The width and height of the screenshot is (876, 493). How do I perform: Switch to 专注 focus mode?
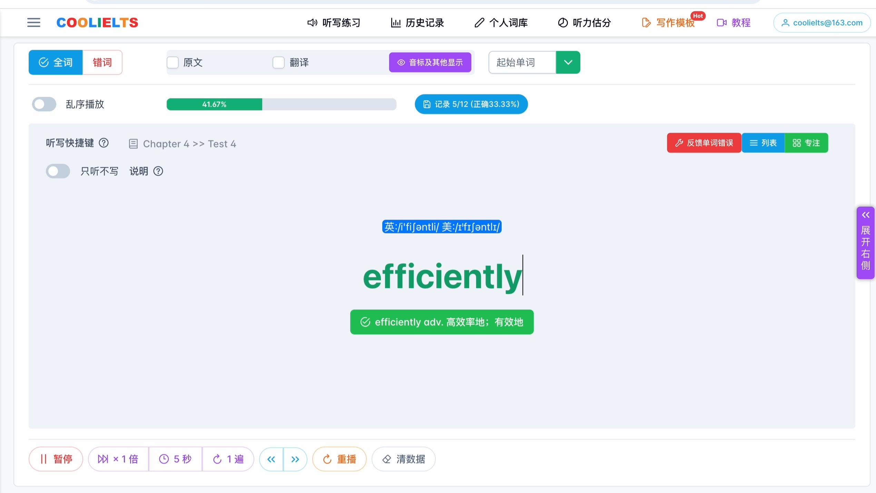[806, 143]
